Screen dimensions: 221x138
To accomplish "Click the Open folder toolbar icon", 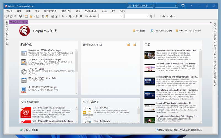I will coord(31,16).
